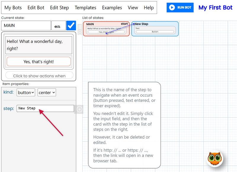
Task: Click the blue checkmark confirm icon
Action: [x=71, y=26]
